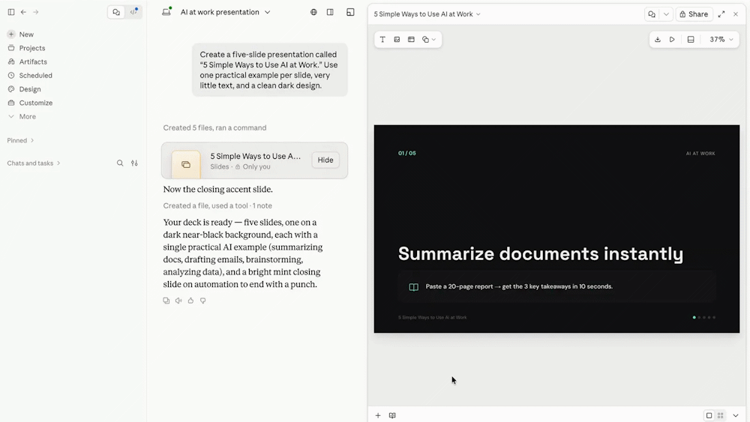750x422 pixels.
Task: Click the chat bubbles icon in preview header
Action: pos(652,14)
